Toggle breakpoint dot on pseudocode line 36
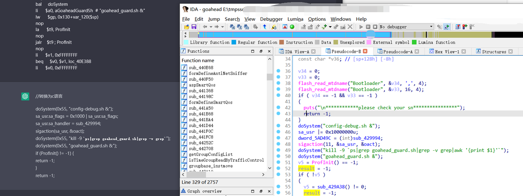This screenshot has height=196, width=523. [x=278, y=71]
